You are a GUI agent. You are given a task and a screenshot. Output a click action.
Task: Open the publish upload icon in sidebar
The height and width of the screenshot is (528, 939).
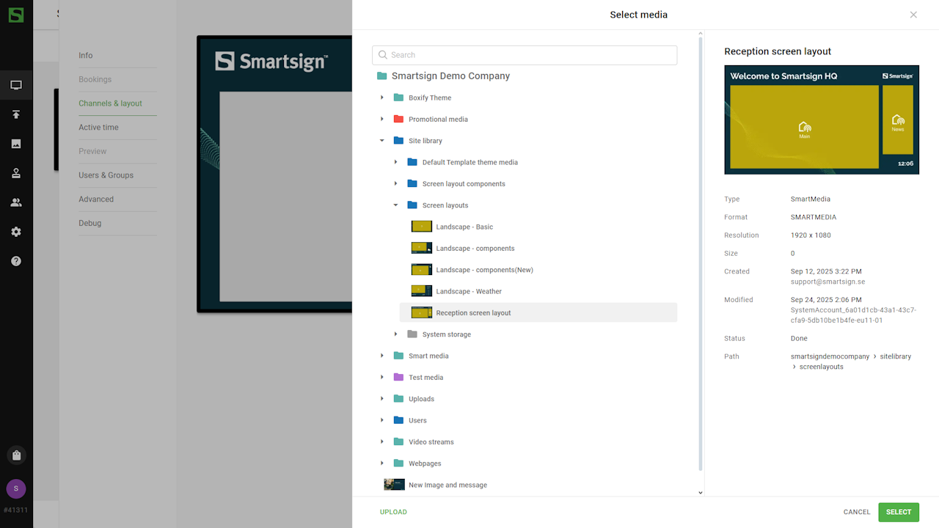[16, 114]
